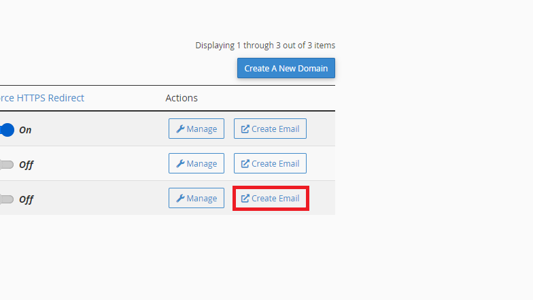The image size is (533, 300).
Task: Click the red-highlighted Create Email button
Action: (x=271, y=198)
